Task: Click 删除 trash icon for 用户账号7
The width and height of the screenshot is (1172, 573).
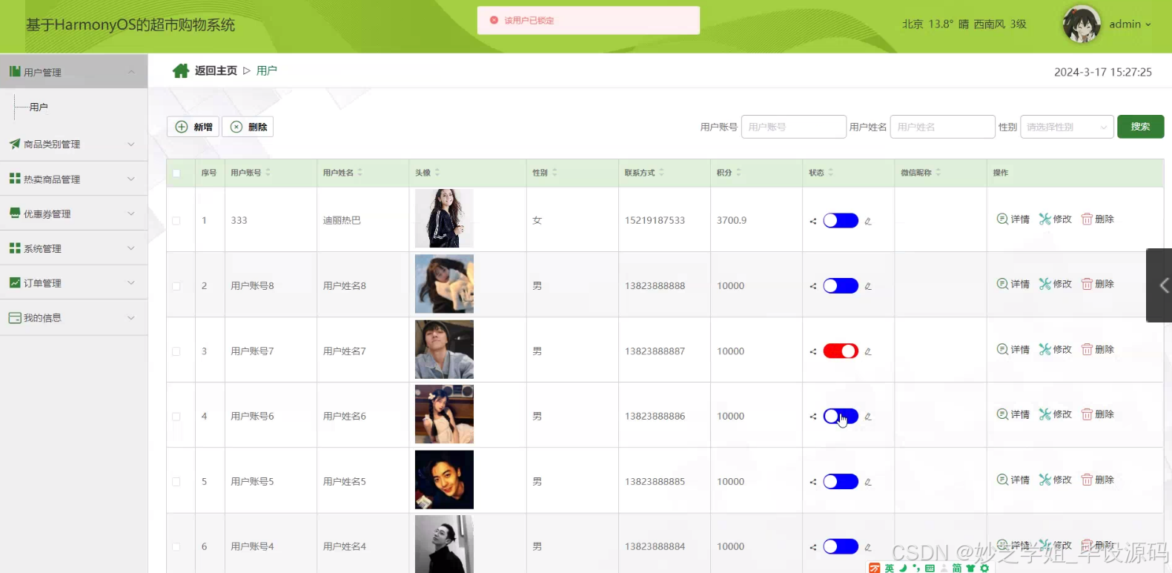Action: pos(1087,349)
